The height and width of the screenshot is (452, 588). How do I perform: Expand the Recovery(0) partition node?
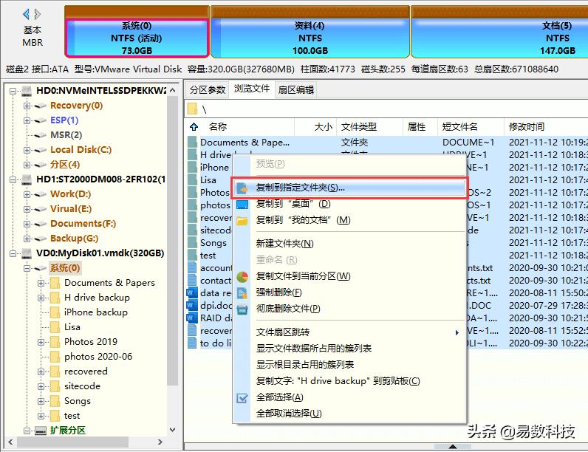(x=27, y=106)
